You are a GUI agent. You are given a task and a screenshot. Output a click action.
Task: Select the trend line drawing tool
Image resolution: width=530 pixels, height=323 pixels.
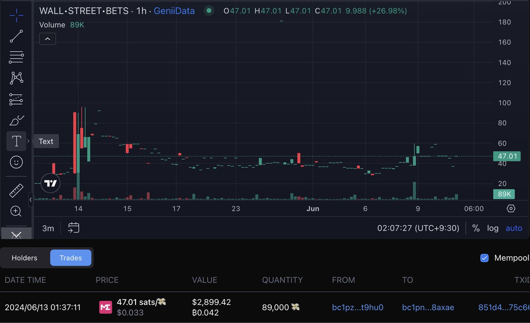coord(16,36)
